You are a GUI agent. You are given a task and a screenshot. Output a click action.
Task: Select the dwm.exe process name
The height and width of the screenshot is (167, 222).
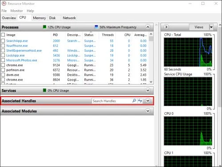[13, 75]
